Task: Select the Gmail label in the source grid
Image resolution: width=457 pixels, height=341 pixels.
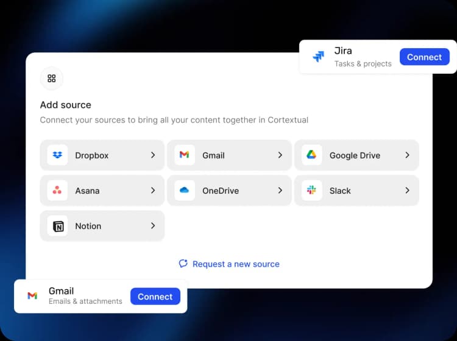Action: [x=213, y=155]
